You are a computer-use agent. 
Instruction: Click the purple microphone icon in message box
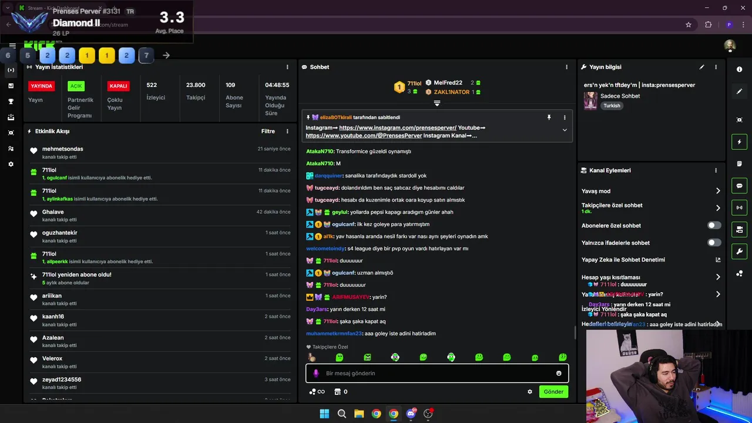pyautogui.click(x=315, y=373)
